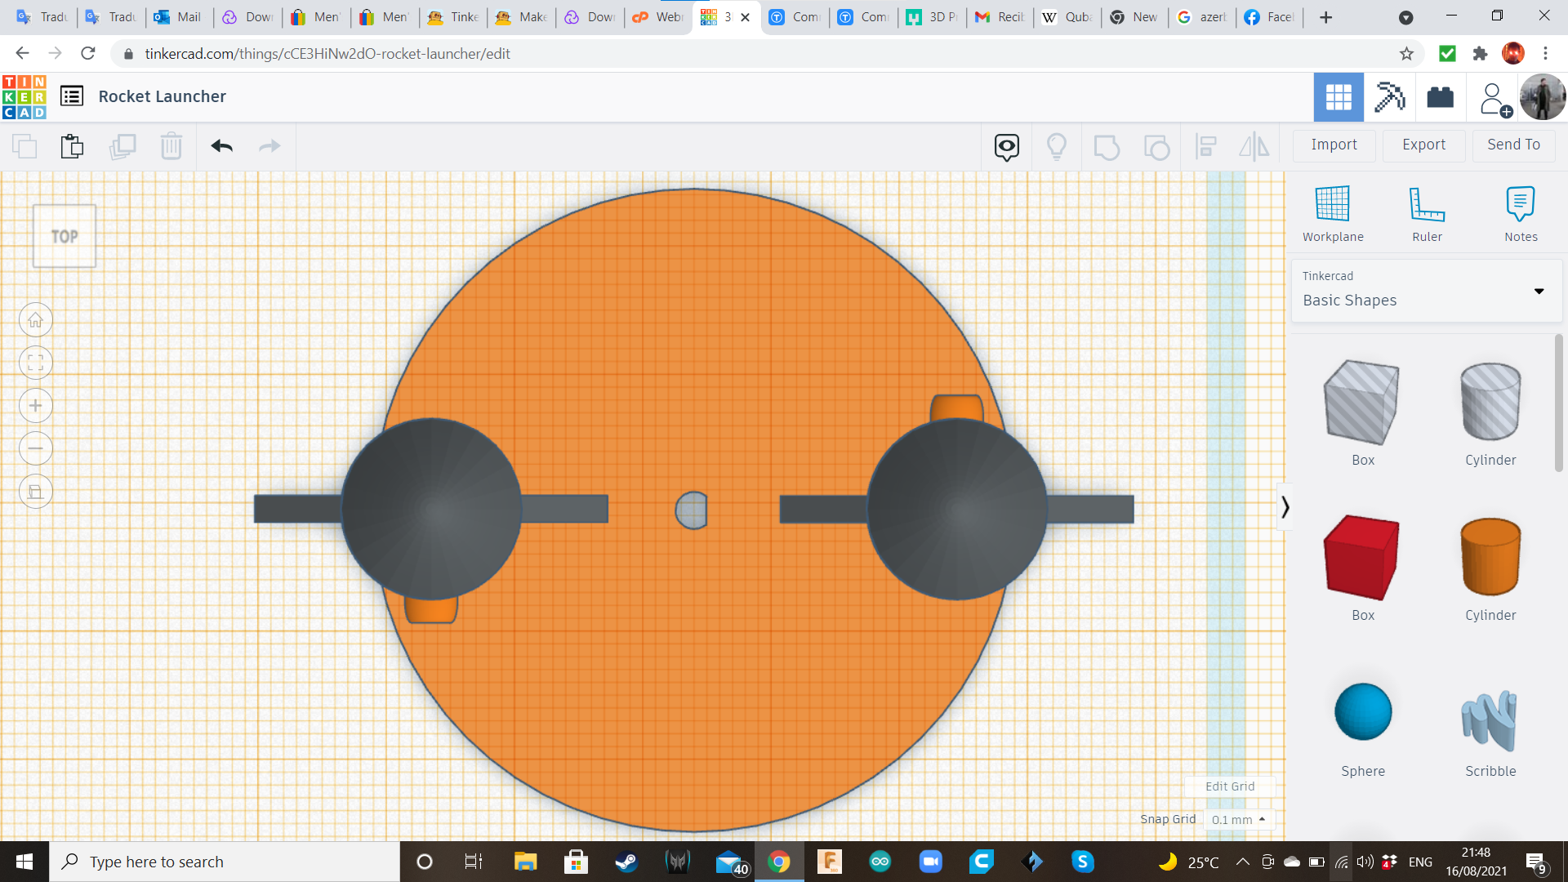This screenshot has height=882, width=1568.
Task: Select the Align tool
Action: coord(1206,146)
